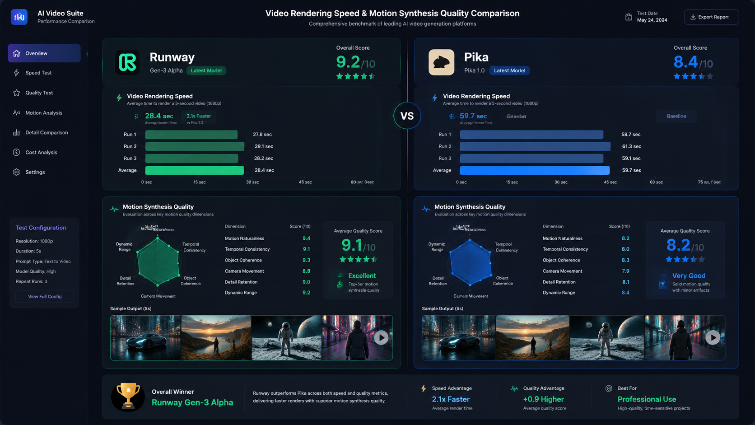
Task: Click the Baseline badge in Pika's speed panel
Action: click(x=676, y=117)
